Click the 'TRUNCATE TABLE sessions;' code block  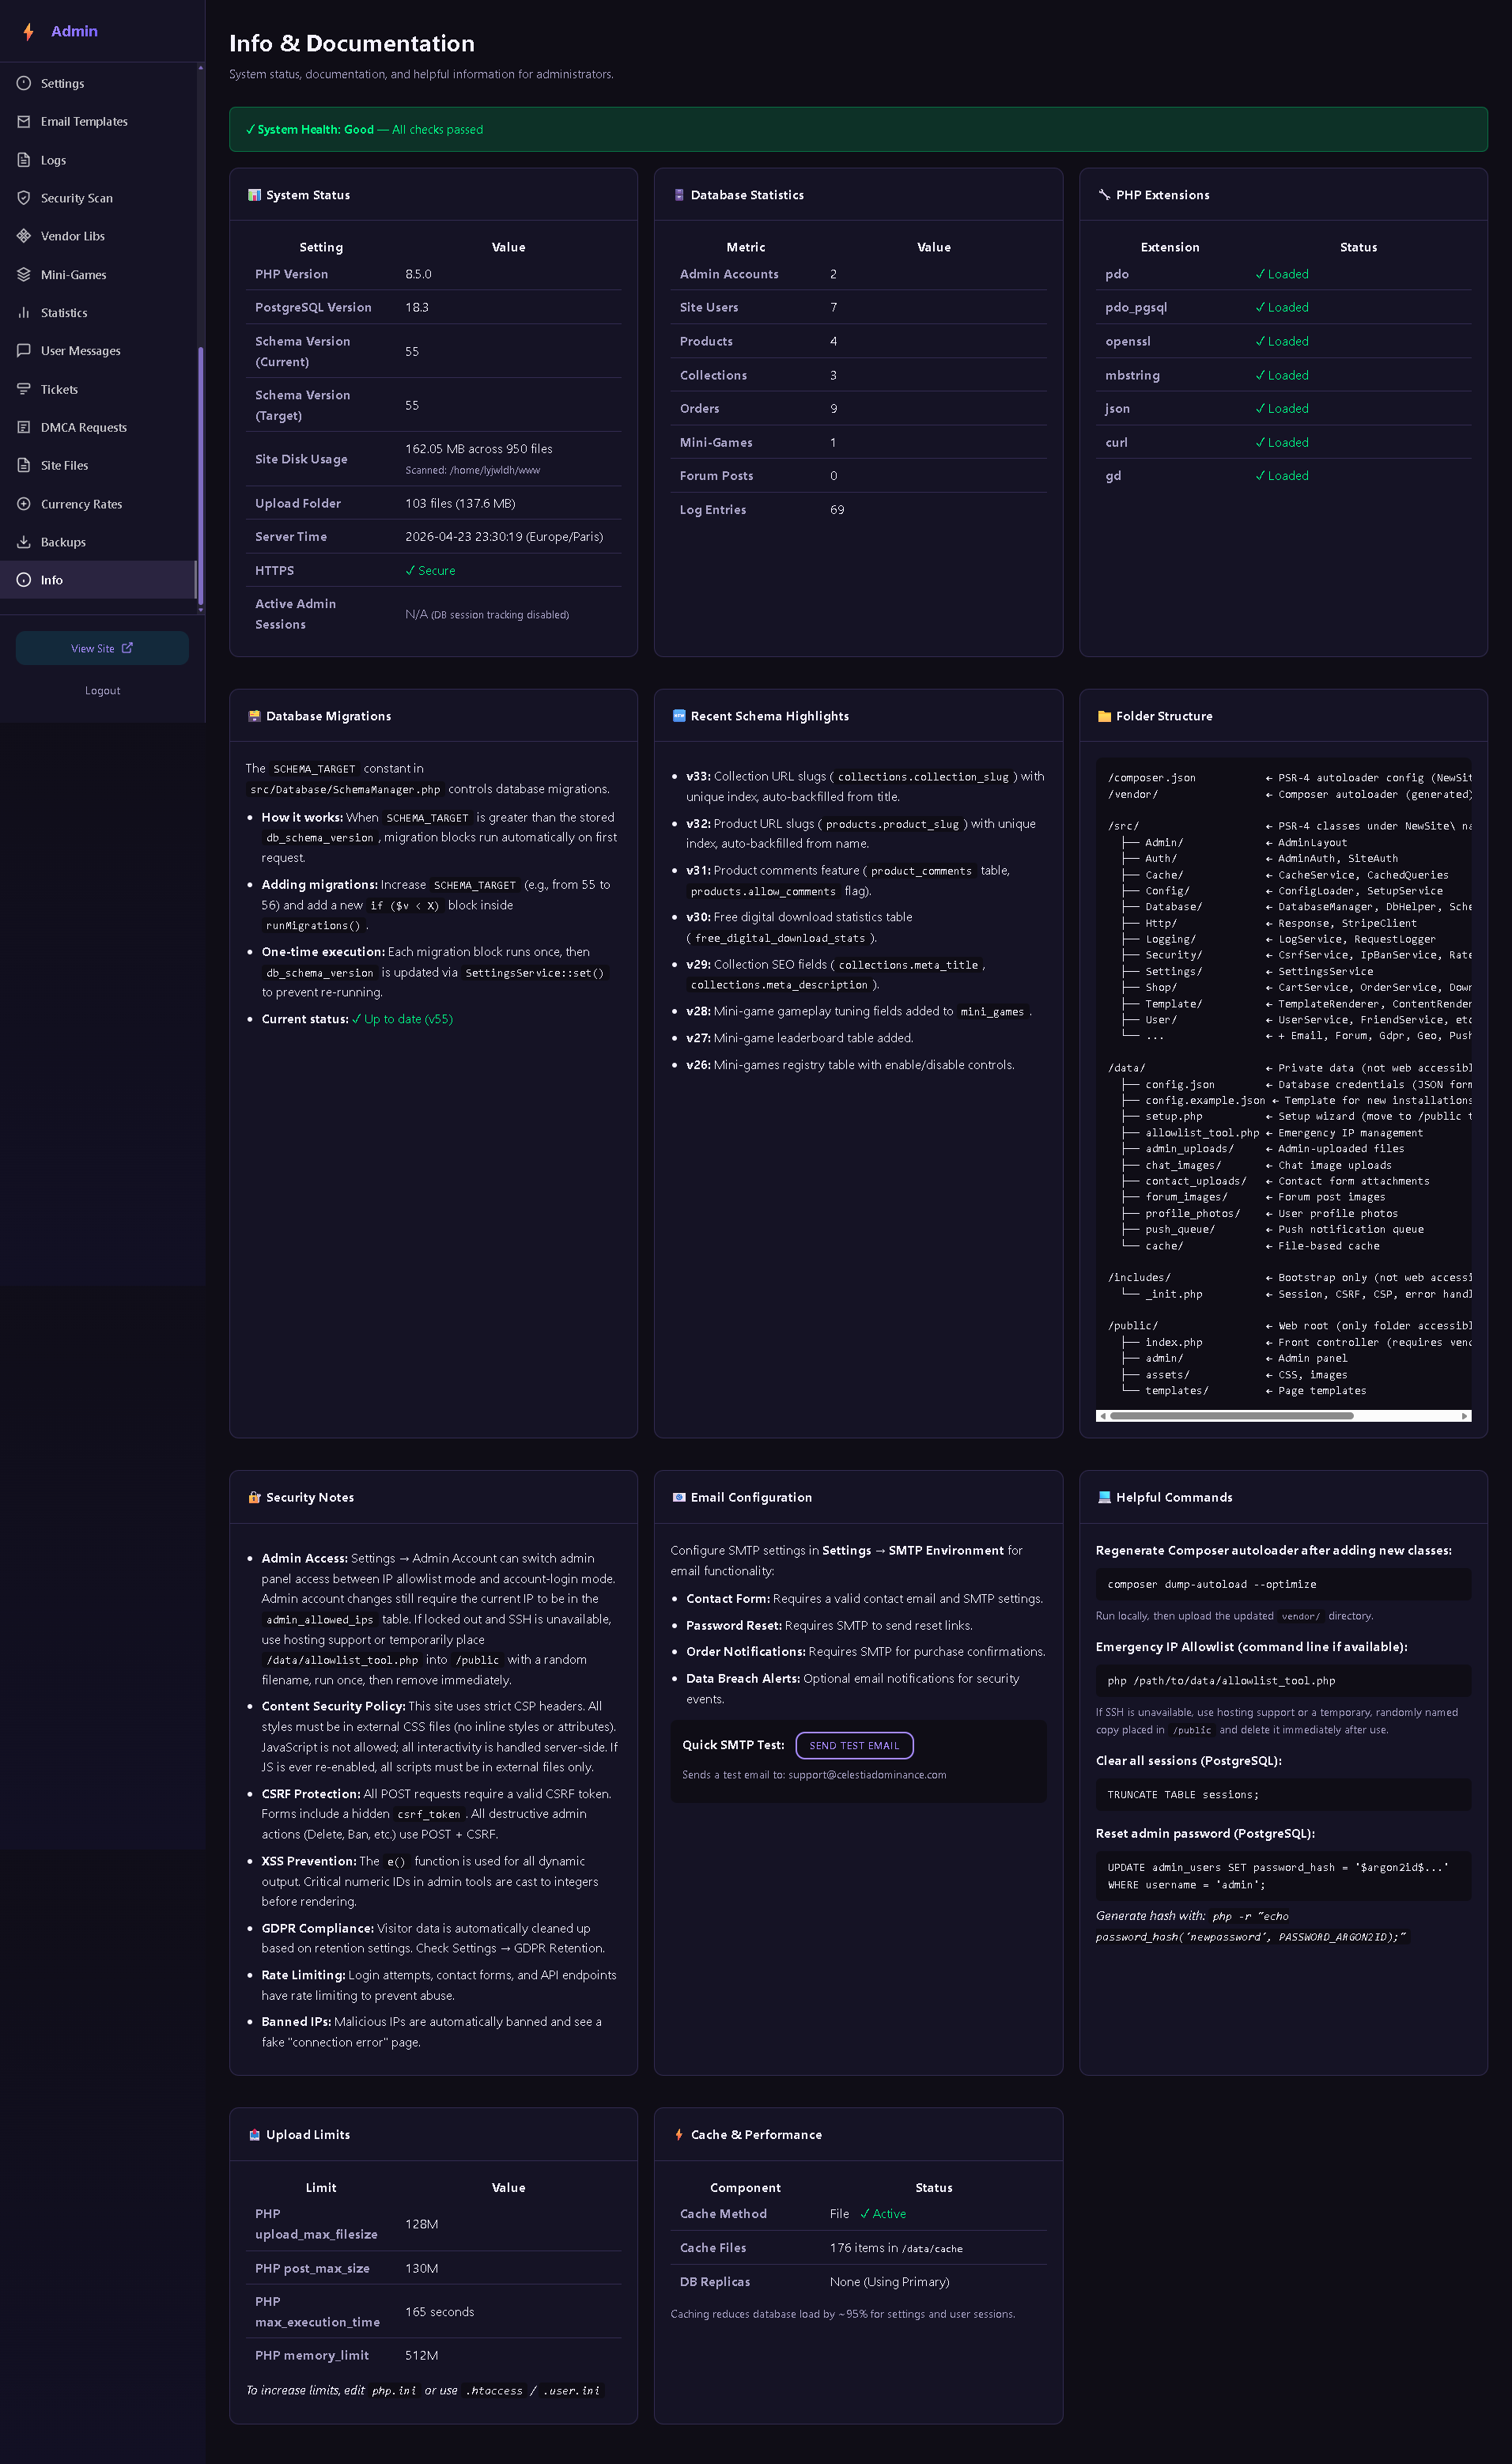(1283, 1795)
